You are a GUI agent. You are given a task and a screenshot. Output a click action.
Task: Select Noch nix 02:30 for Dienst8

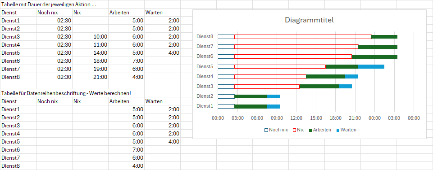pyautogui.click(x=54, y=77)
